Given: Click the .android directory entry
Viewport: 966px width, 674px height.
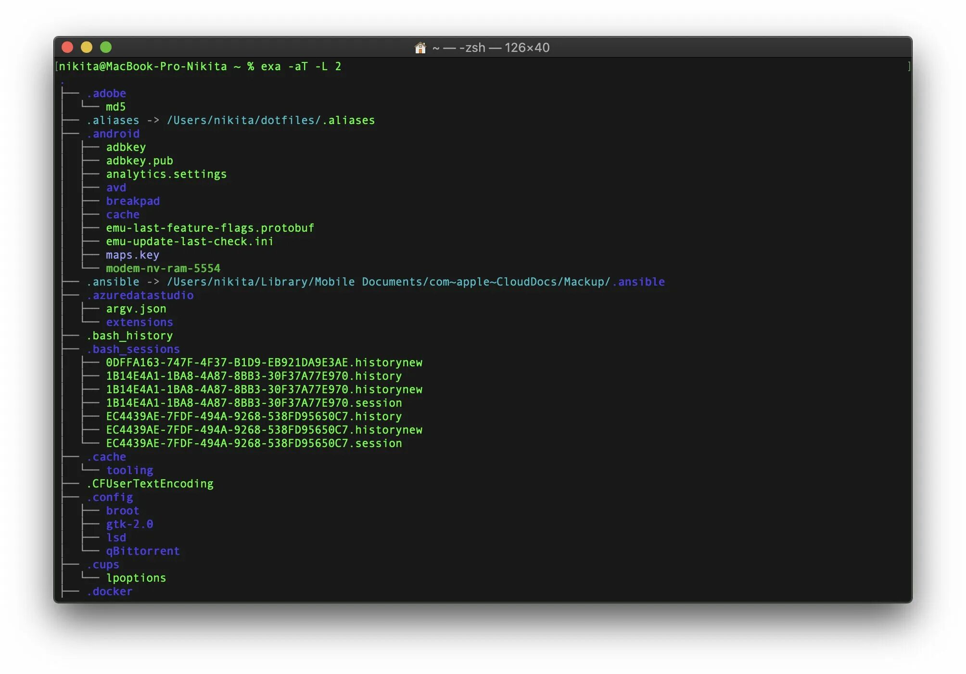Looking at the screenshot, I should click(x=113, y=134).
